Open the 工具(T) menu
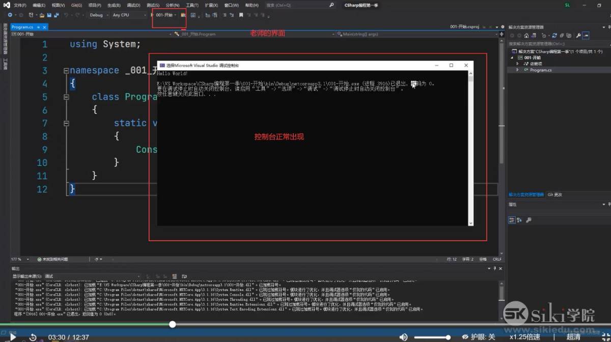Image resolution: width=611 pixels, height=342 pixels. tap(192, 5)
